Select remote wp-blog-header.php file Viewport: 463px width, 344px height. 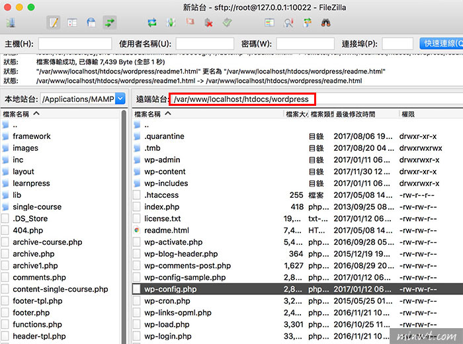tap(181, 254)
